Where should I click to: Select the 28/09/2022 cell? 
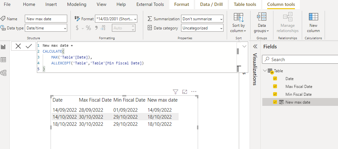(91, 110)
